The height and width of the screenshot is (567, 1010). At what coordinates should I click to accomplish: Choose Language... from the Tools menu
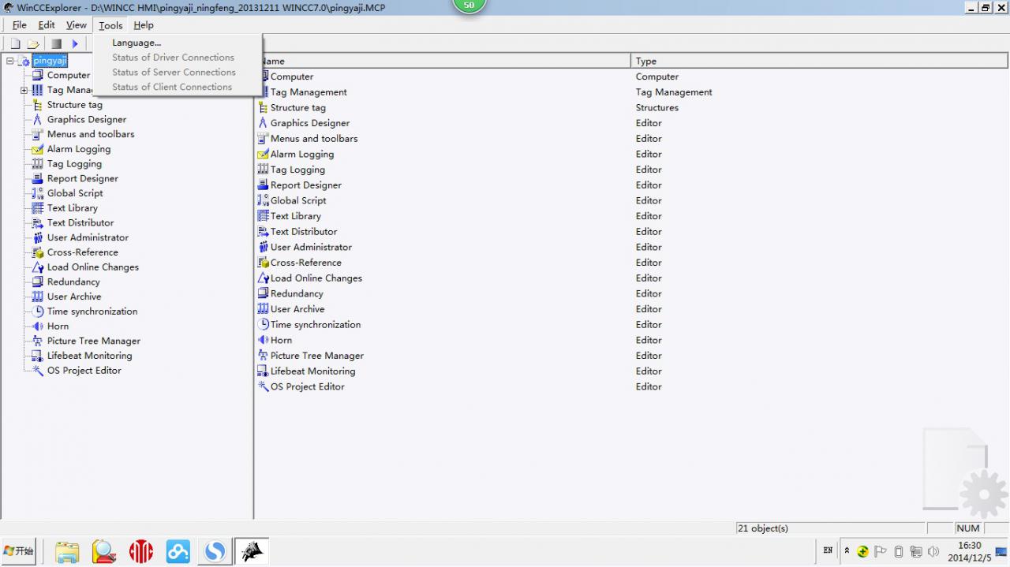(137, 43)
